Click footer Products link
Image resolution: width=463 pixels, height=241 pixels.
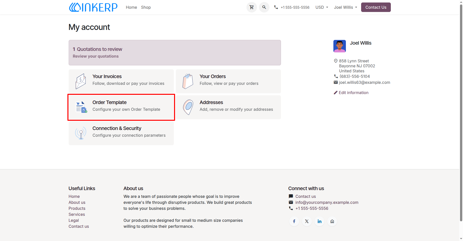coord(77,208)
